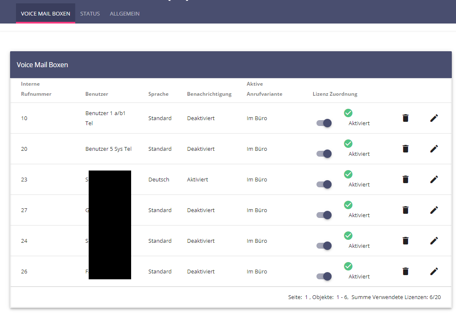Viewport: 456px width, 315px height.
Task: Open the VOICE MAIL BOXEN tab
Action: [45, 14]
